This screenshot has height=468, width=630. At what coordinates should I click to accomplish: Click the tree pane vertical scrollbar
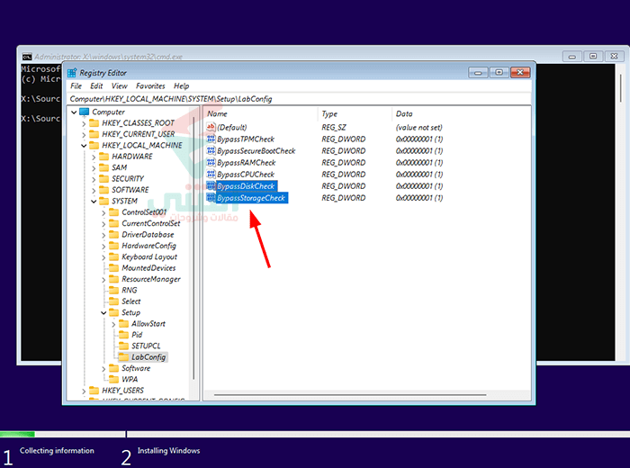193,247
